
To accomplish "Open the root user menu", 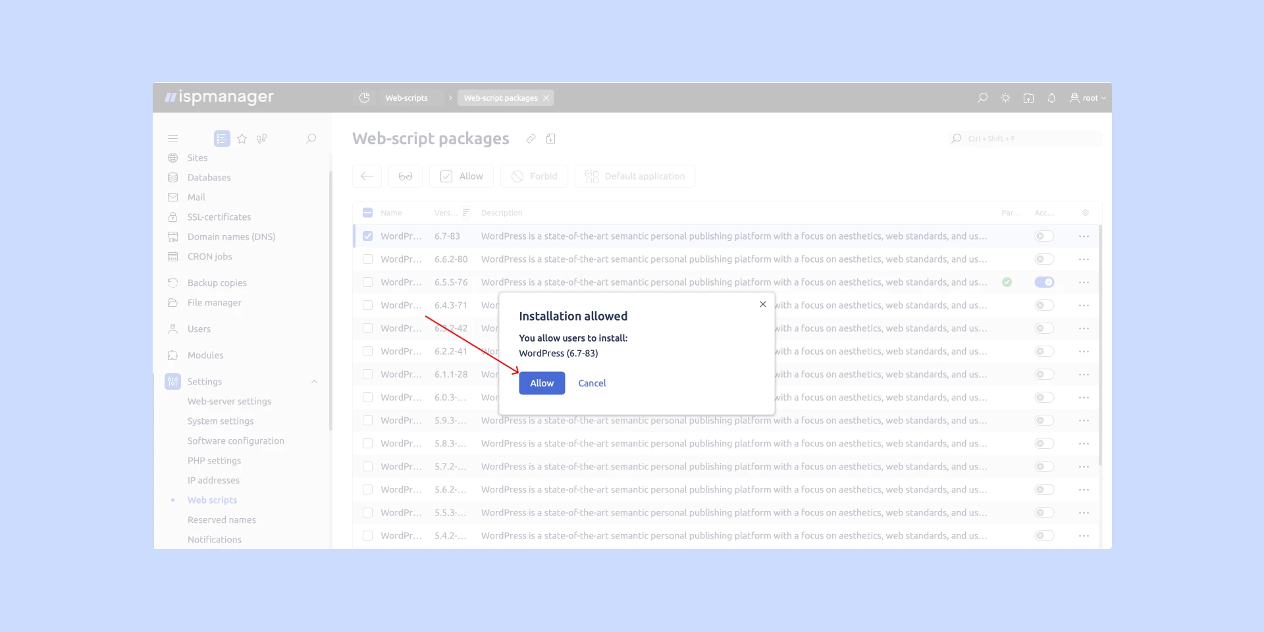I will pyautogui.click(x=1088, y=98).
